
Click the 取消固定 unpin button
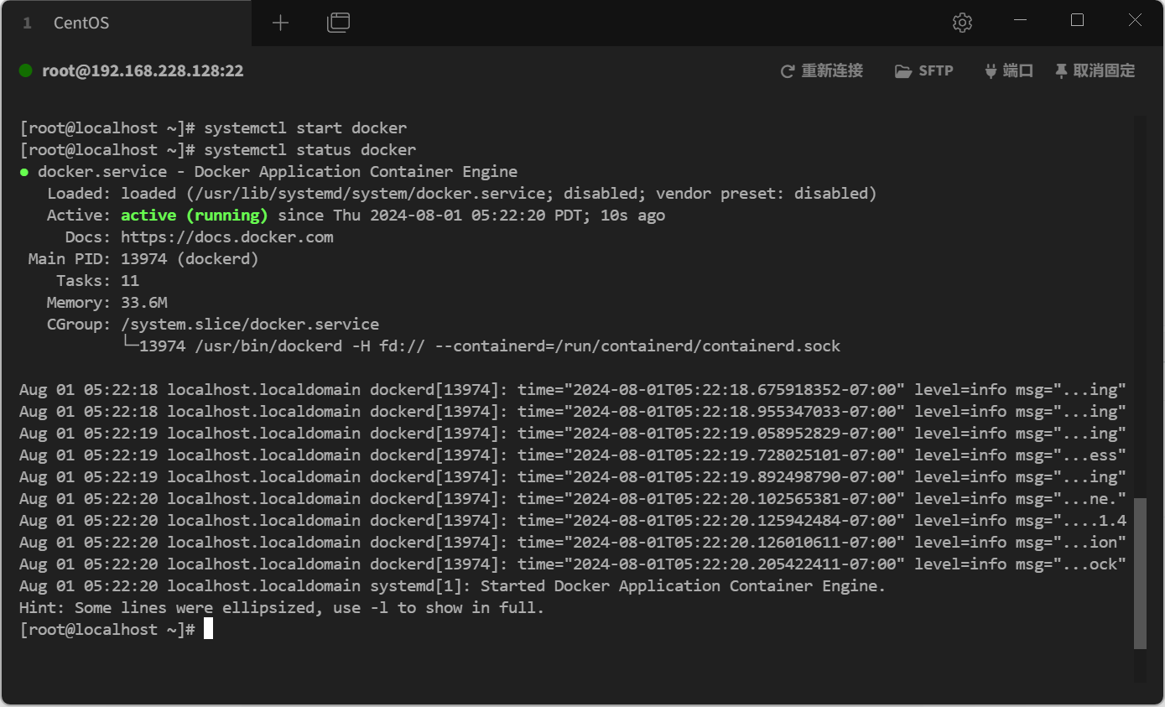point(1095,71)
